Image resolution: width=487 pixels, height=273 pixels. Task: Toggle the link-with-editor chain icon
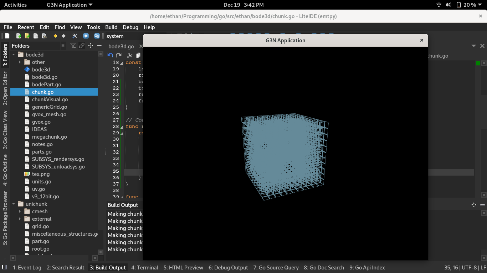tap(82, 45)
